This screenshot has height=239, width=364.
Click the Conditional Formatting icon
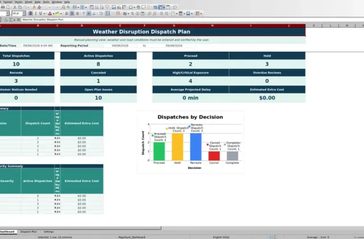tap(197, 14)
